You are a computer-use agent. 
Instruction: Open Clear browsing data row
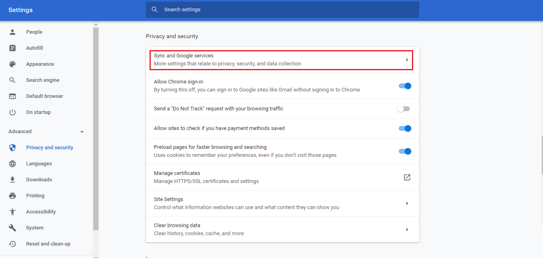pyautogui.click(x=282, y=230)
